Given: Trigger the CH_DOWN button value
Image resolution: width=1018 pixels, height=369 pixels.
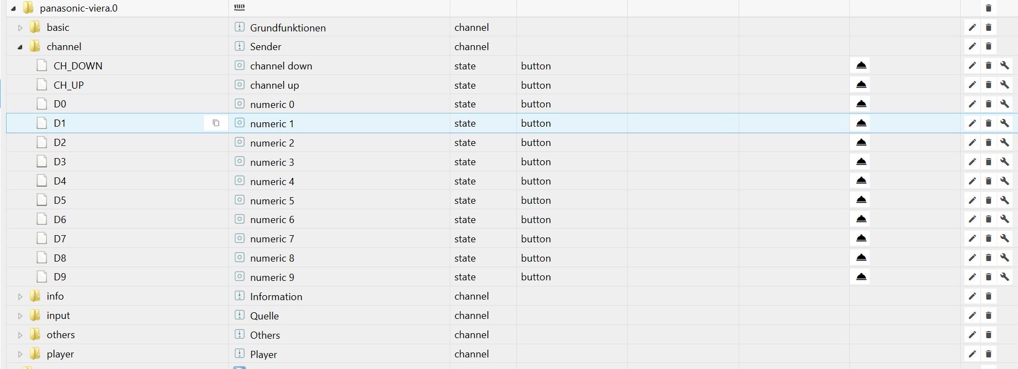Looking at the screenshot, I should [861, 66].
